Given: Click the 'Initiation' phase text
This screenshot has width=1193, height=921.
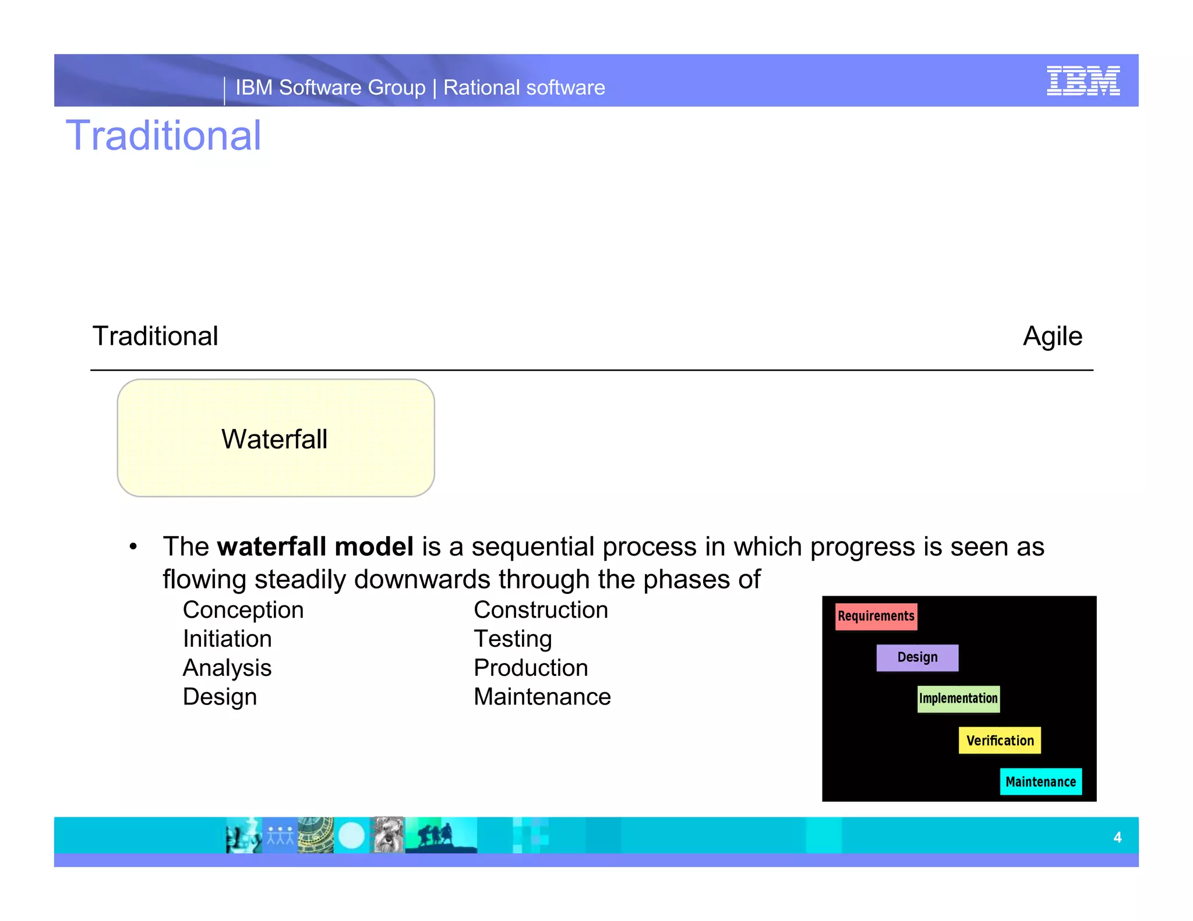Looking at the screenshot, I should [x=227, y=639].
